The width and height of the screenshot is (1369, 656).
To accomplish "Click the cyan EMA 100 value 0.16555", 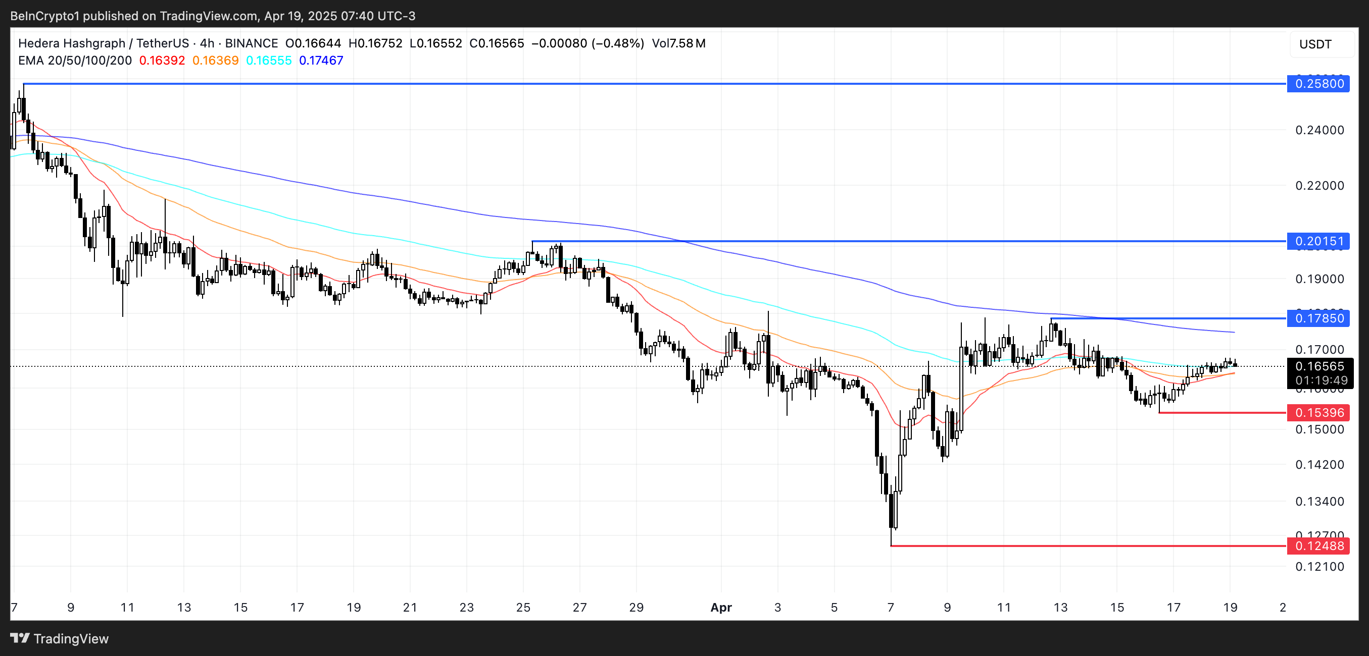I will (x=269, y=61).
